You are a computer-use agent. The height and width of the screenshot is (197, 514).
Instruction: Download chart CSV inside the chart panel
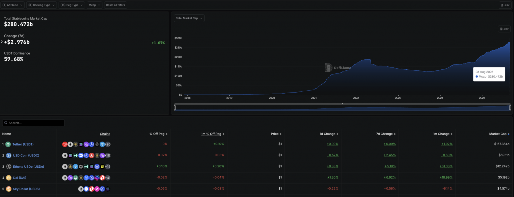click(504, 29)
